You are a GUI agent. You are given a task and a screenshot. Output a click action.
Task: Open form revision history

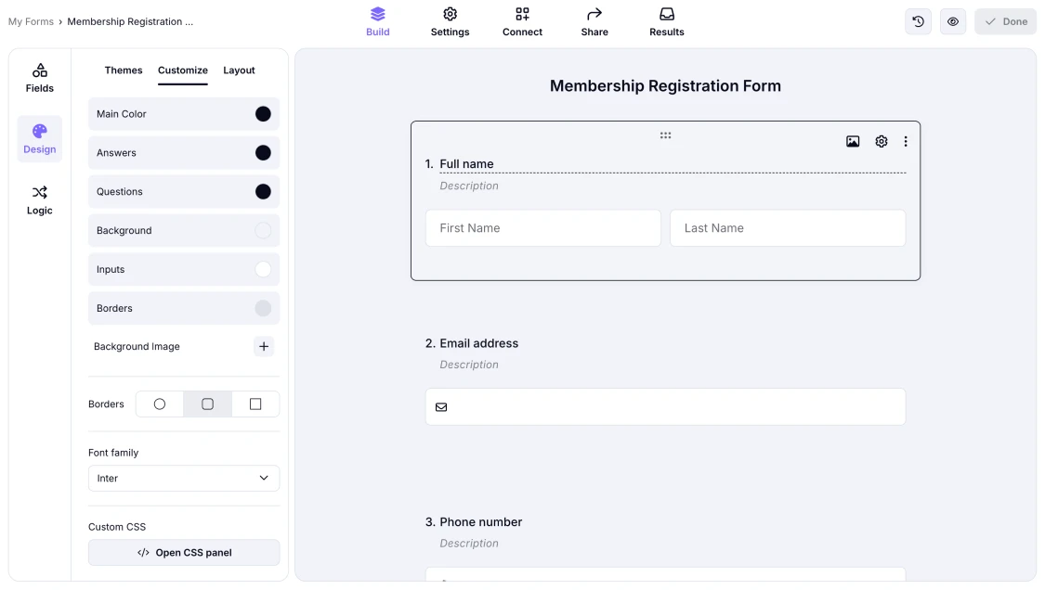(x=918, y=21)
